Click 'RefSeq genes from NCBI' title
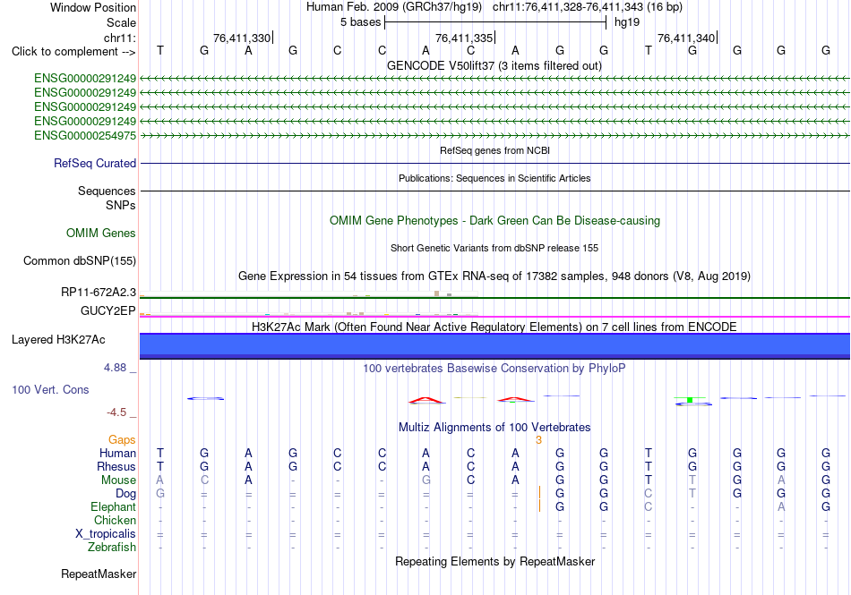 click(x=494, y=150)
